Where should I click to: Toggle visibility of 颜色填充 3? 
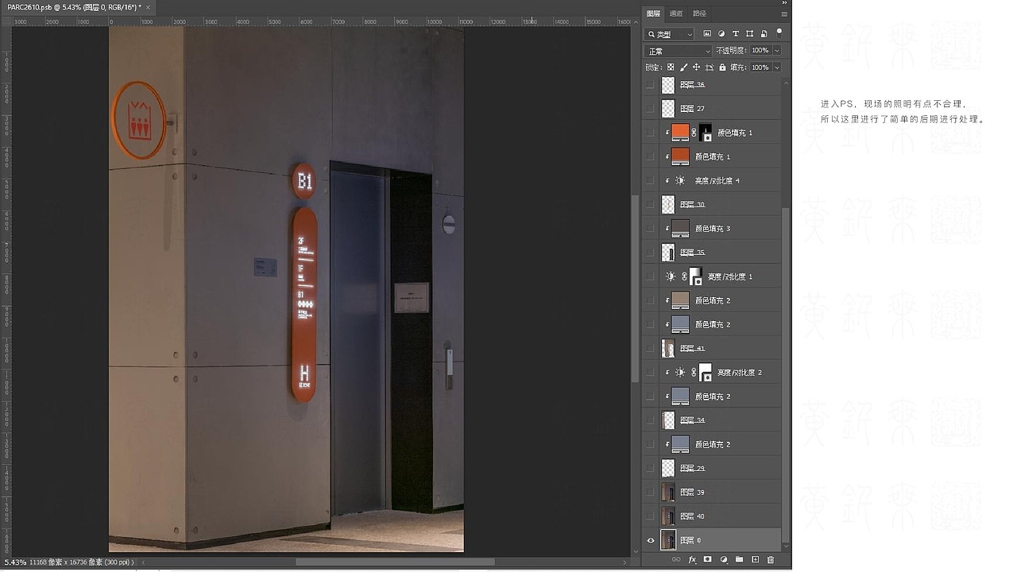651,228
